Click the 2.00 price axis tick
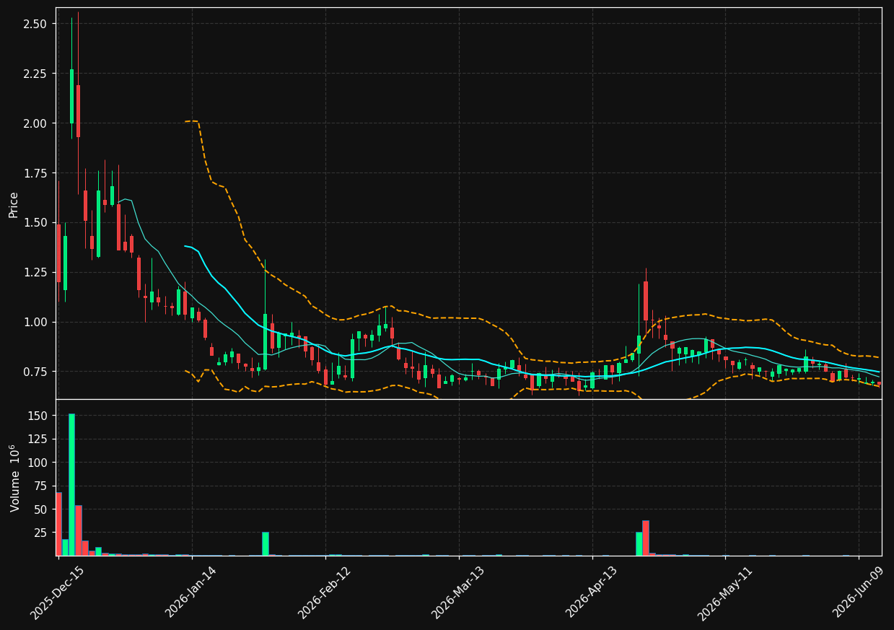The image size is (894, 630). pyautogui.click(x=35, y=123)
